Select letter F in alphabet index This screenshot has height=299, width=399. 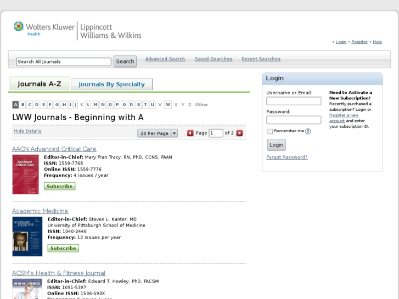[x=50, y=105]
